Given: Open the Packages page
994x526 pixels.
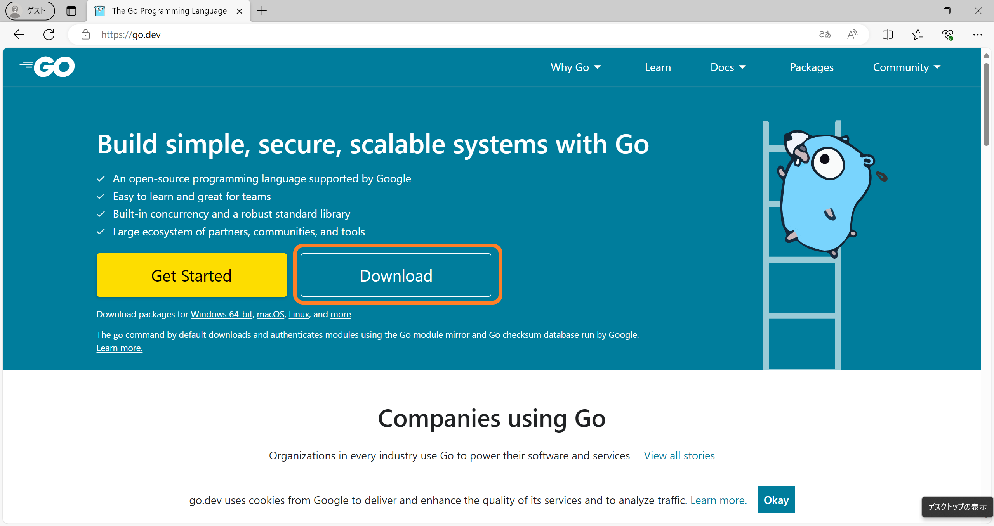Looking at the screenshot, I should [812, 67].
